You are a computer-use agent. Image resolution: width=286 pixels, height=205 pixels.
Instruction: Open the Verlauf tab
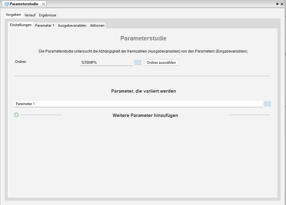coord(30,15)
